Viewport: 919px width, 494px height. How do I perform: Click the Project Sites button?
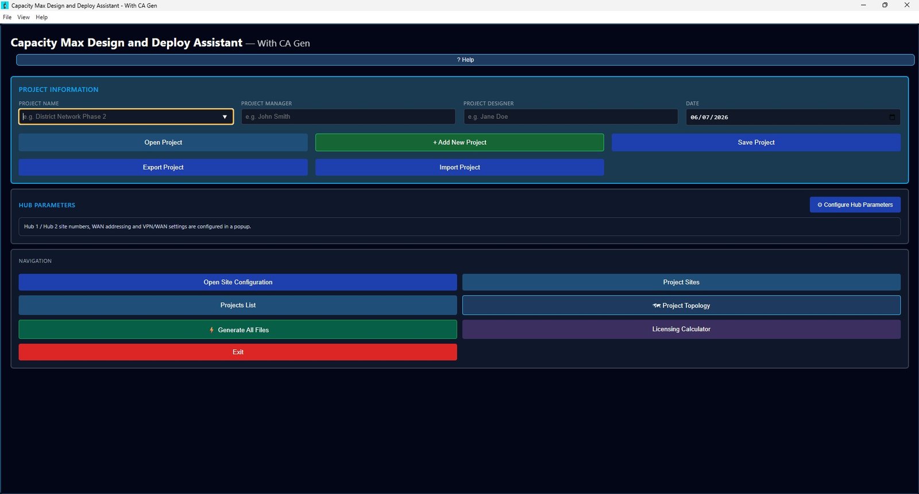click(681, 282)
